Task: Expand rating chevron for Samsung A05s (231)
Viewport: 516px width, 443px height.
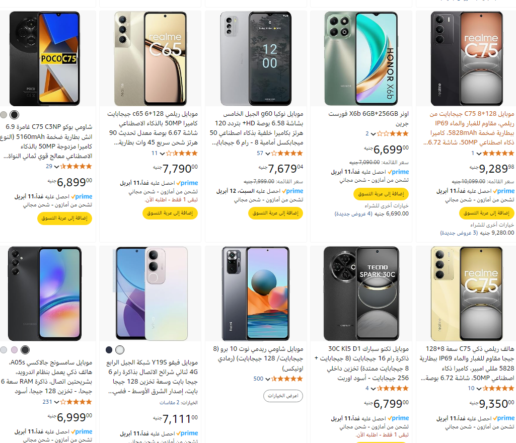Action: point(56,402)
